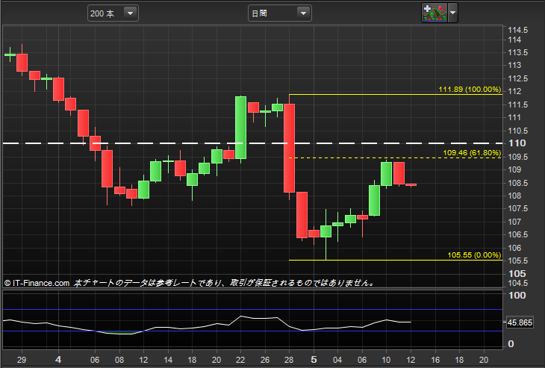Click the 114.5 price axis label
The height and width of the screenshot is (368, 545).
pyautogui.click(x=517, y=31)
